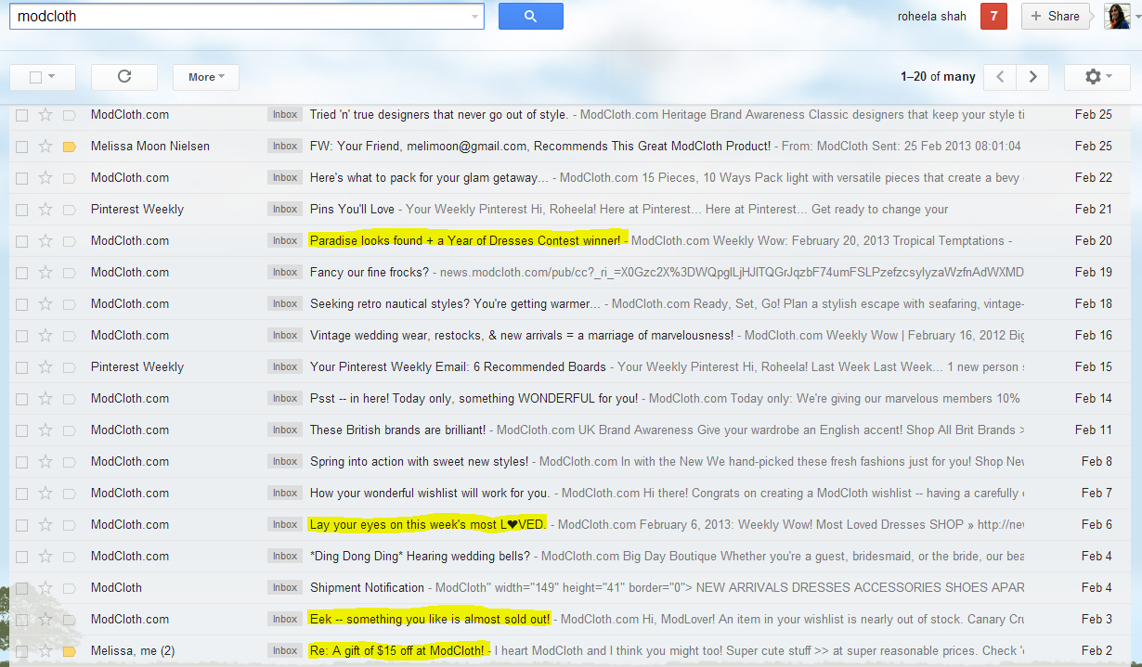Mark Tried 'n' true designers email important
Image resolution: width=1142 pixels, height=667 pixels.
(x=69, y=114)
